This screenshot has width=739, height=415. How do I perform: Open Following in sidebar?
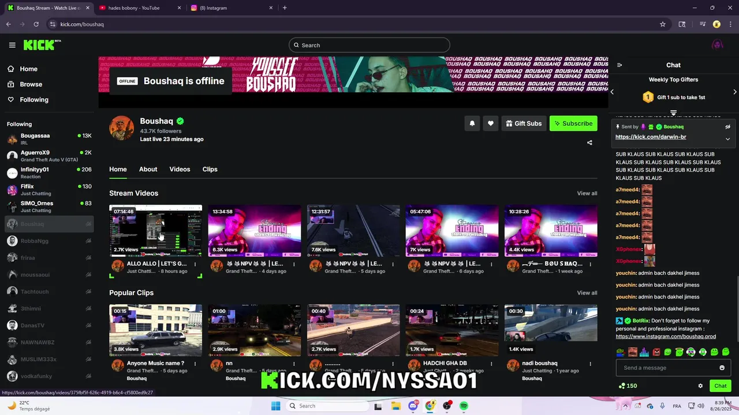(28, 100)
